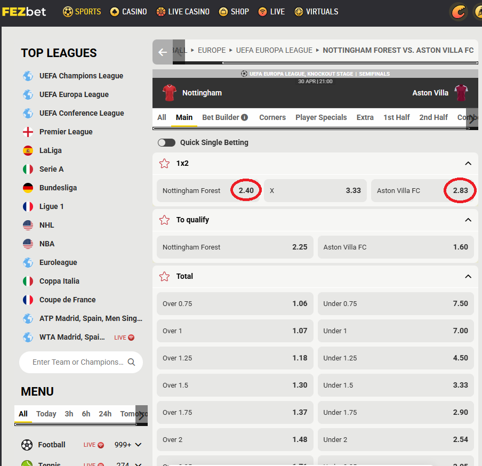
Task: Bet Aston Villa FC to qualify 1.60
Action: 396,247
